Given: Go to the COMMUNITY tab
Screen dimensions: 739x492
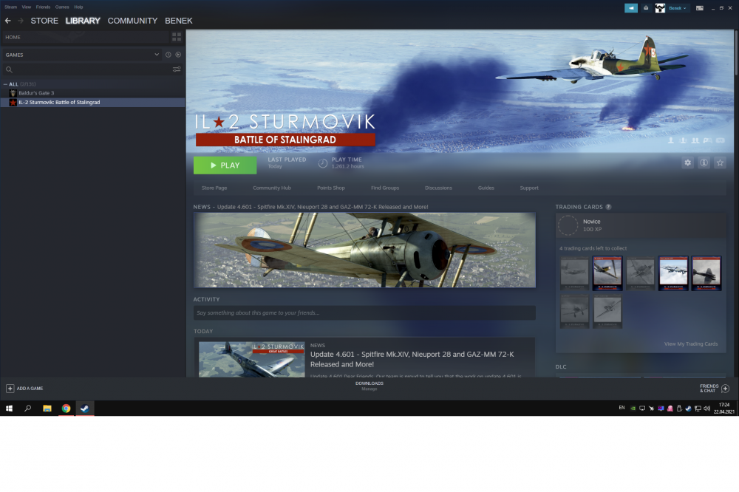Looking at the screenshot, I should (x=132, y=21).
